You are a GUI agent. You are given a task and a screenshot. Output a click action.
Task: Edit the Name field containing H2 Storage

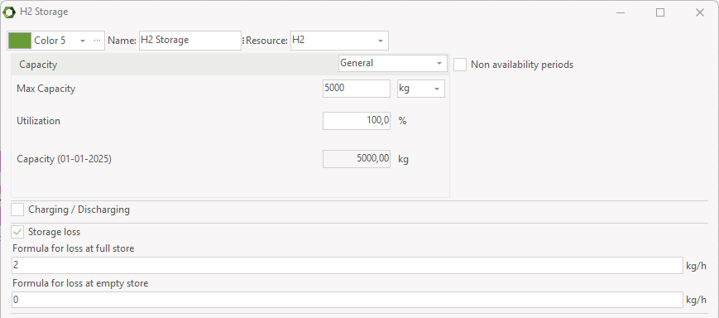tap(189, 41)
